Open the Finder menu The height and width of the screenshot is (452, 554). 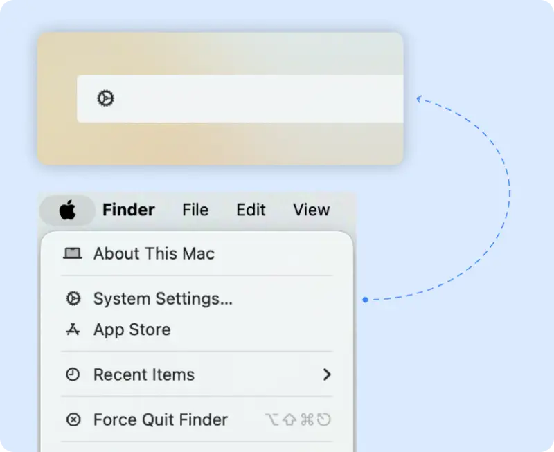tap(129, 210)
